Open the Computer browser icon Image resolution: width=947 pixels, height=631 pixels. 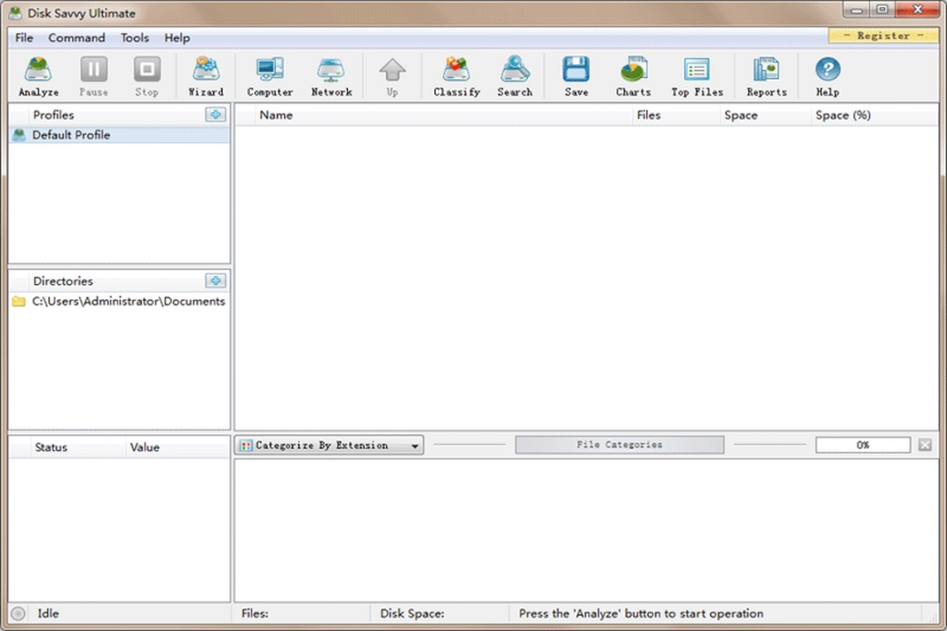coord(269,75)
